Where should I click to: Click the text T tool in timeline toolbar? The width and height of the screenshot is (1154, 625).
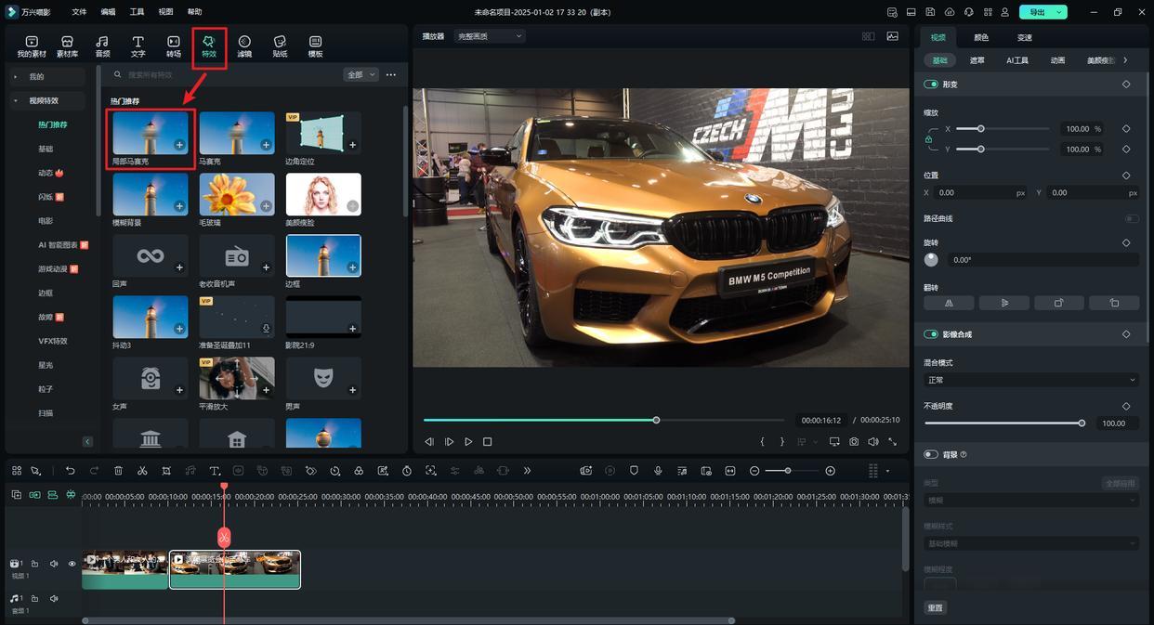pos(215,471)
